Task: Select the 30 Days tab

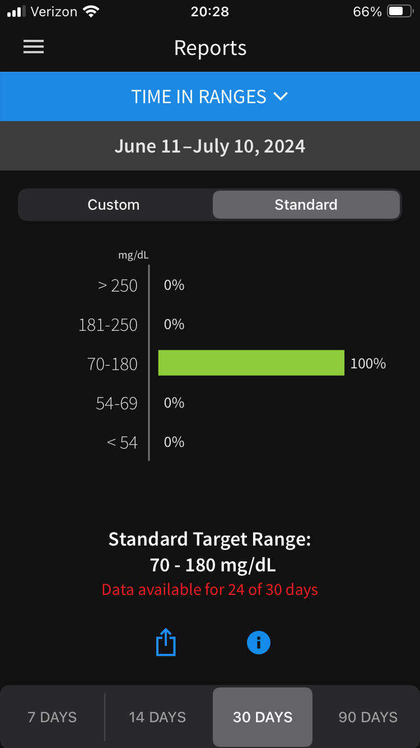Action: (263, 717)
